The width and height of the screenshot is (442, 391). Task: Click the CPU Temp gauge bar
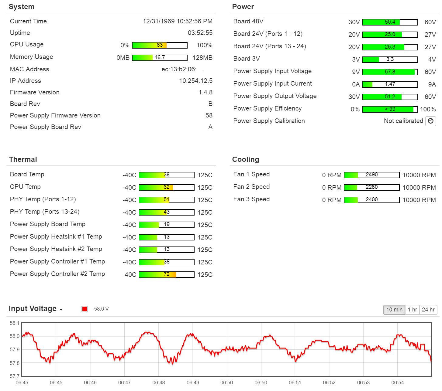tap(167, 187)
